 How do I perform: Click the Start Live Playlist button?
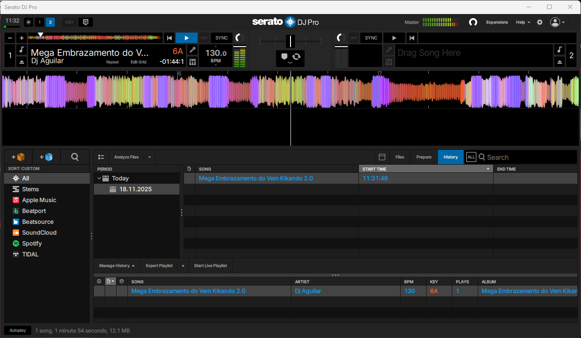point(210,266)
